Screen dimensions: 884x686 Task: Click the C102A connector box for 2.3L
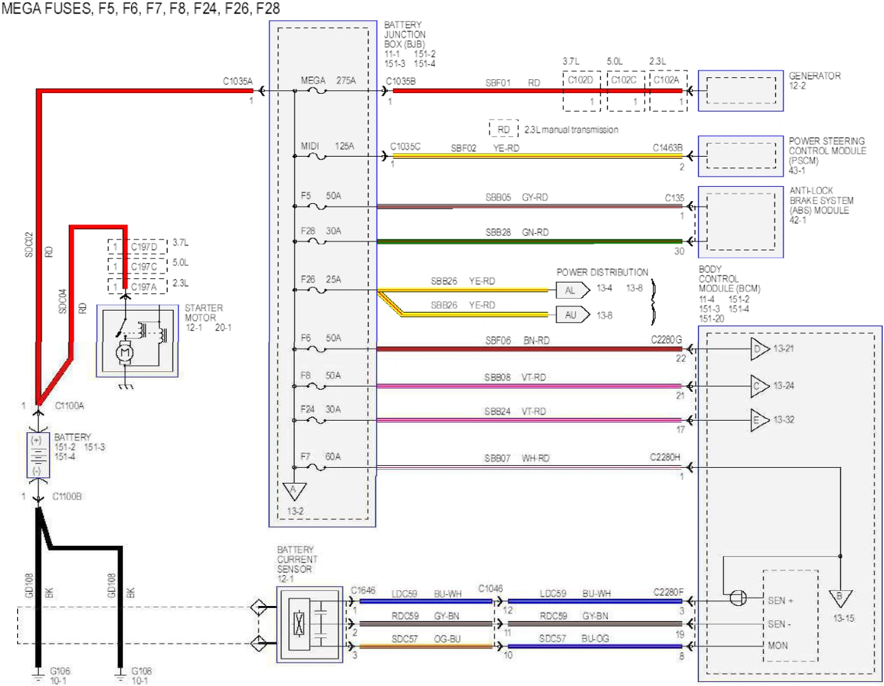(668, 90)
